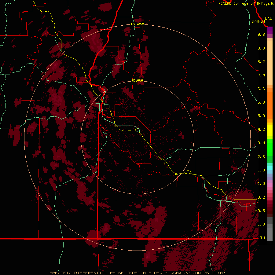275x275 pixels.
Task: Click the 7.4 value on the scale
Action: (261, 75)
